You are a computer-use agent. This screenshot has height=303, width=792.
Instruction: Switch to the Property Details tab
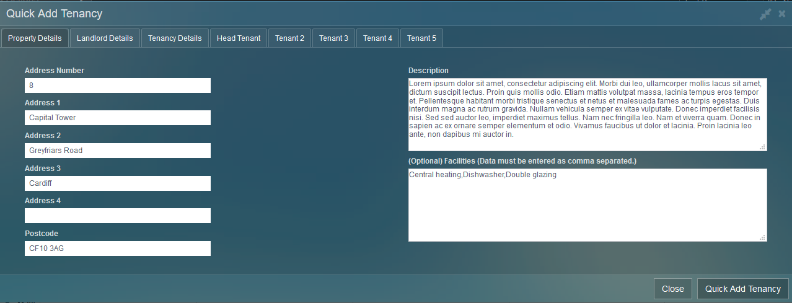pos(35,38)
